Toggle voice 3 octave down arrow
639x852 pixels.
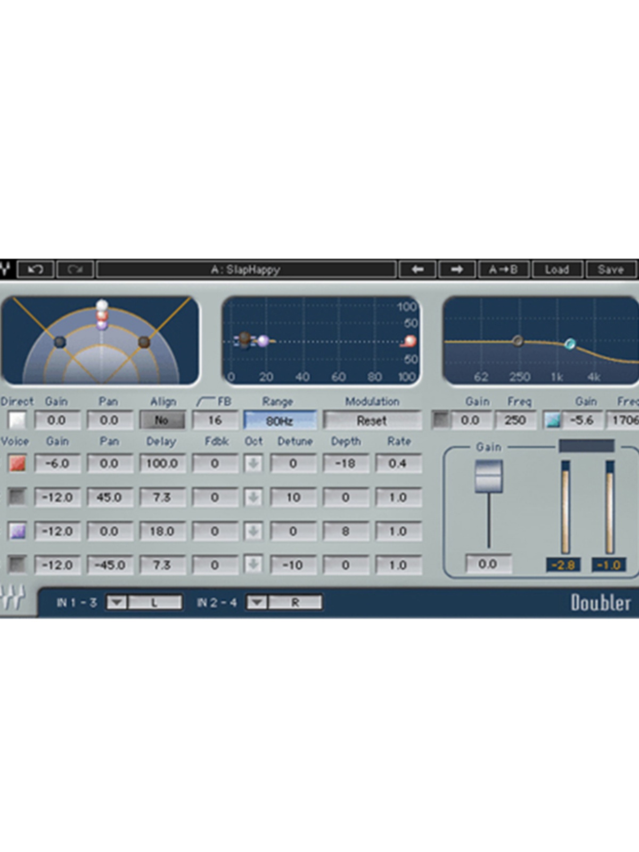(x=253, y=531)
